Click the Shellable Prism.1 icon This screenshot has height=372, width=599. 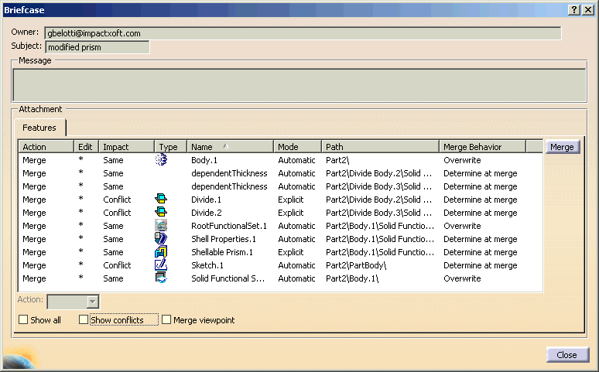tap(161, 252)
